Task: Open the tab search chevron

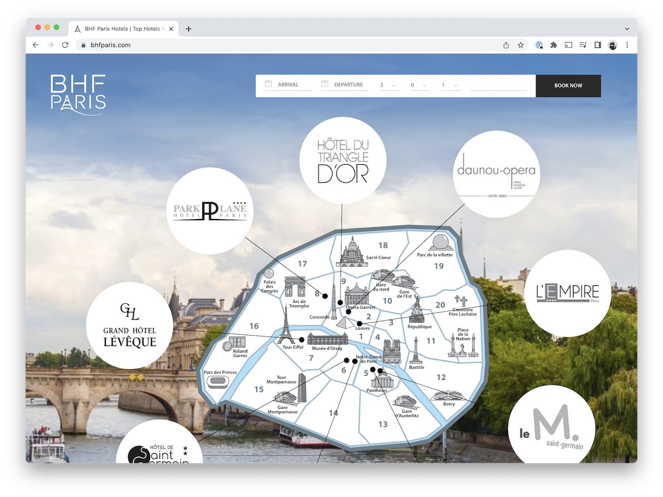Action: pos(627,29)
